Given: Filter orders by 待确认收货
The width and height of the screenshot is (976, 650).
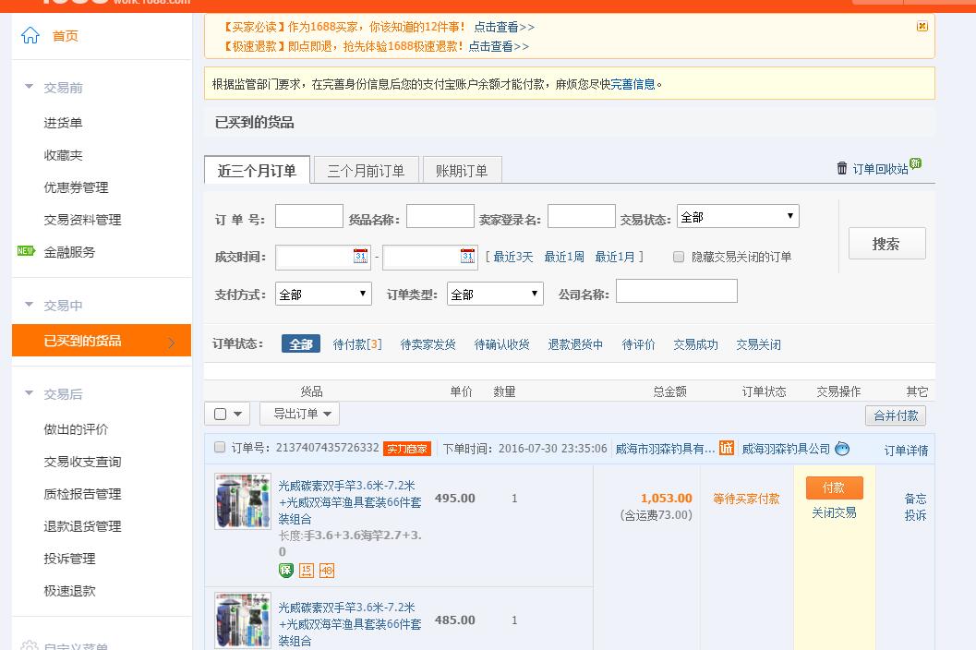Looking at the screenshot, I should point(501,344).
